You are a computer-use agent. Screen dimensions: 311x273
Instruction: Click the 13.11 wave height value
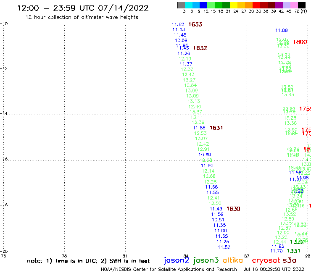pyautogui.click(x=197, y=117)
